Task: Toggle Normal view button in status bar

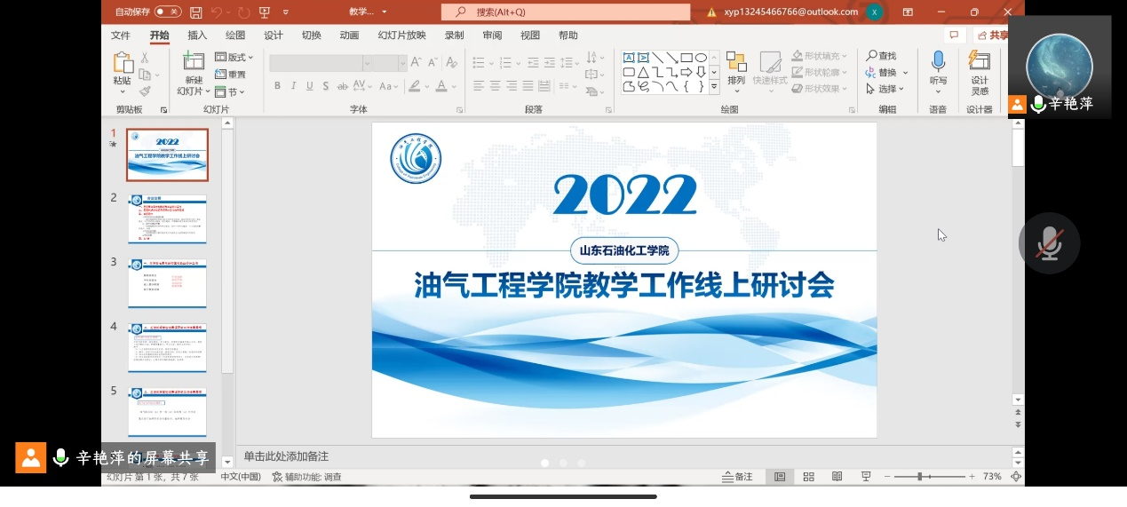Action: (x=780, y=477)
